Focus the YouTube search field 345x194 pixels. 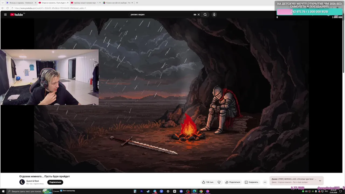(x=161, y=15)
